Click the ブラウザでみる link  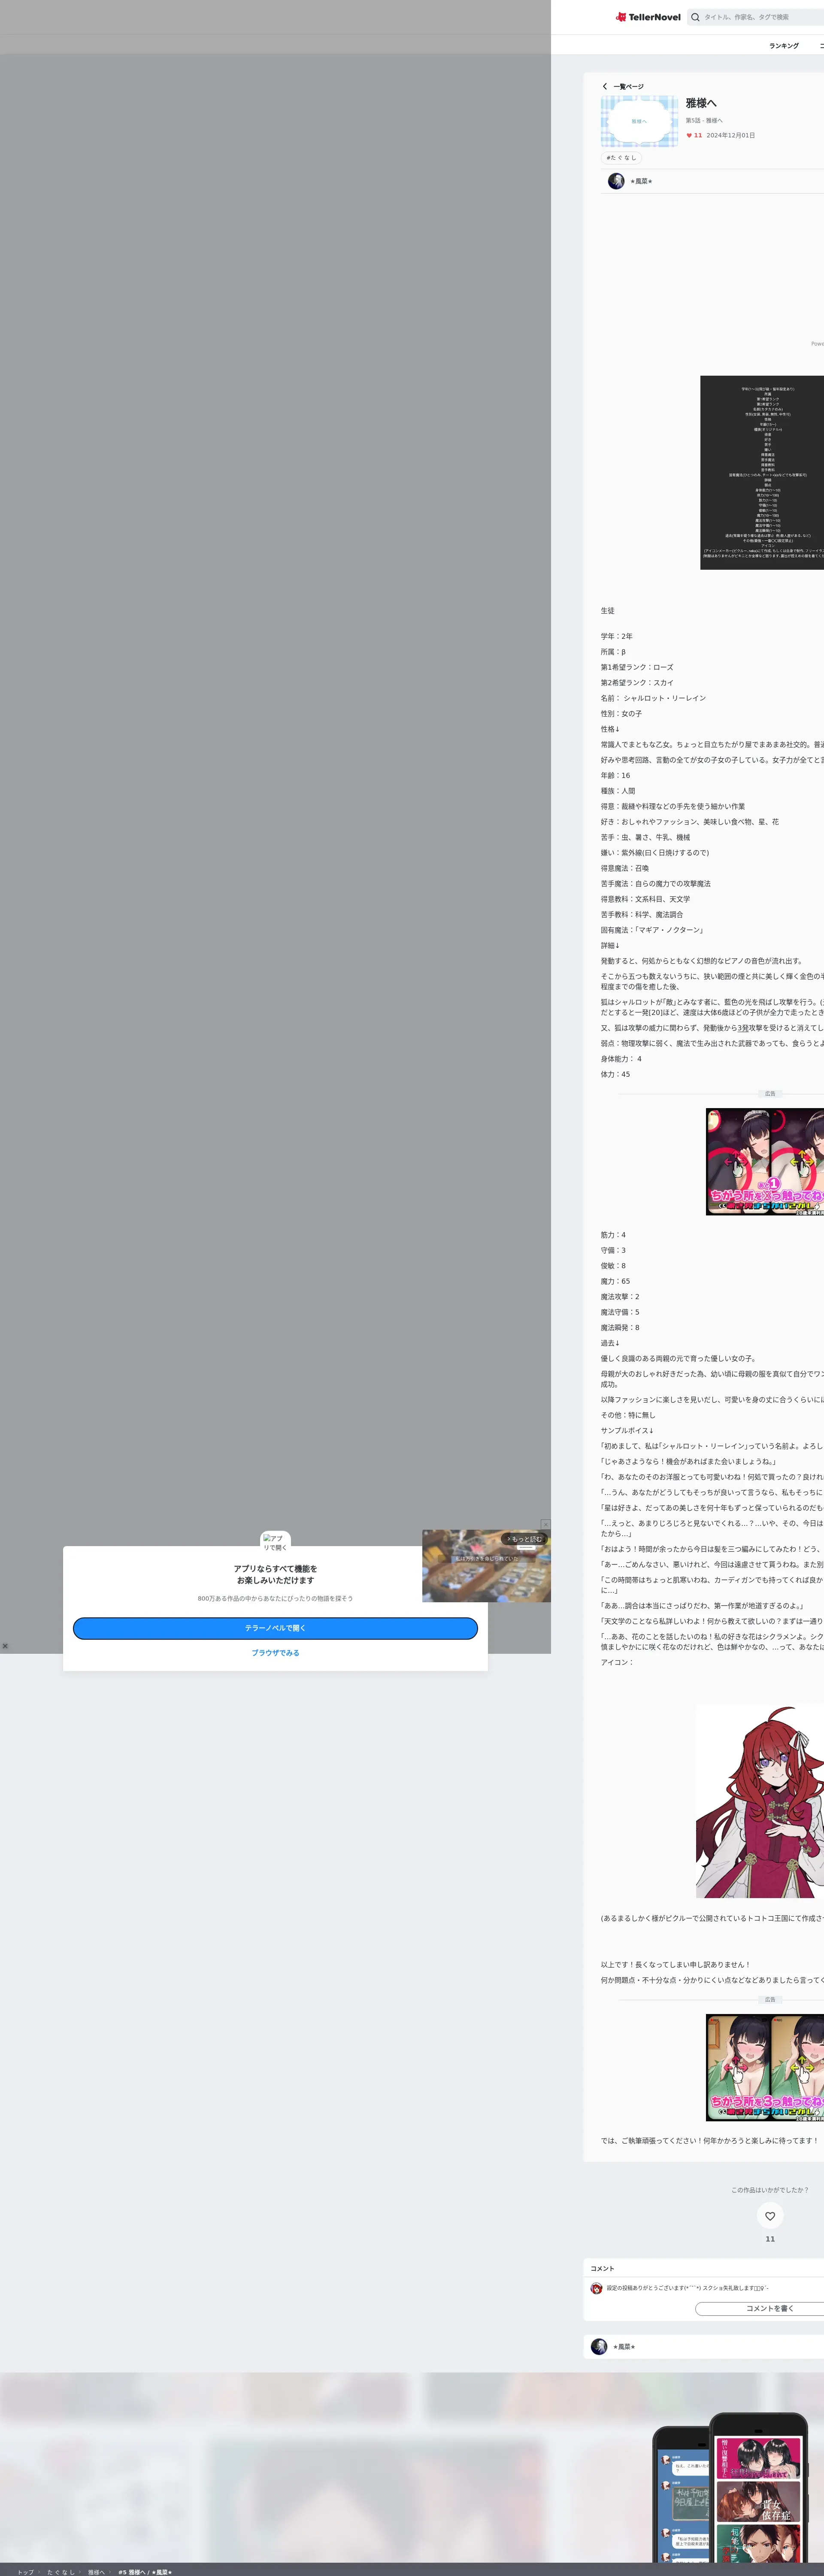275,1653
